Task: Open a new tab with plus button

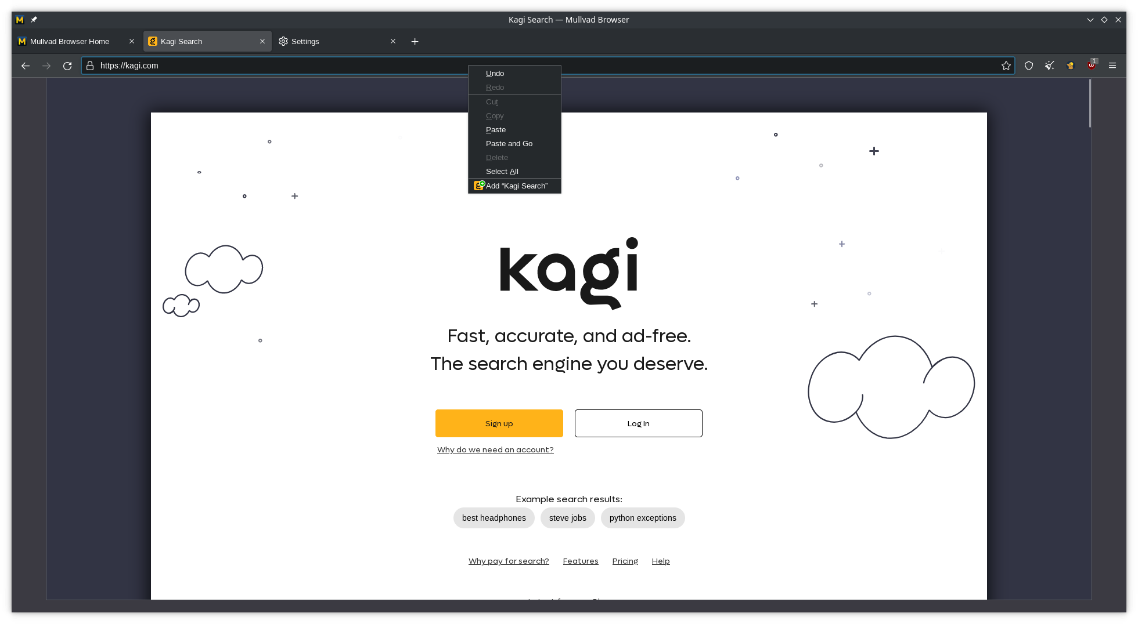Action: pyautogui.click(x=415, y=41)
